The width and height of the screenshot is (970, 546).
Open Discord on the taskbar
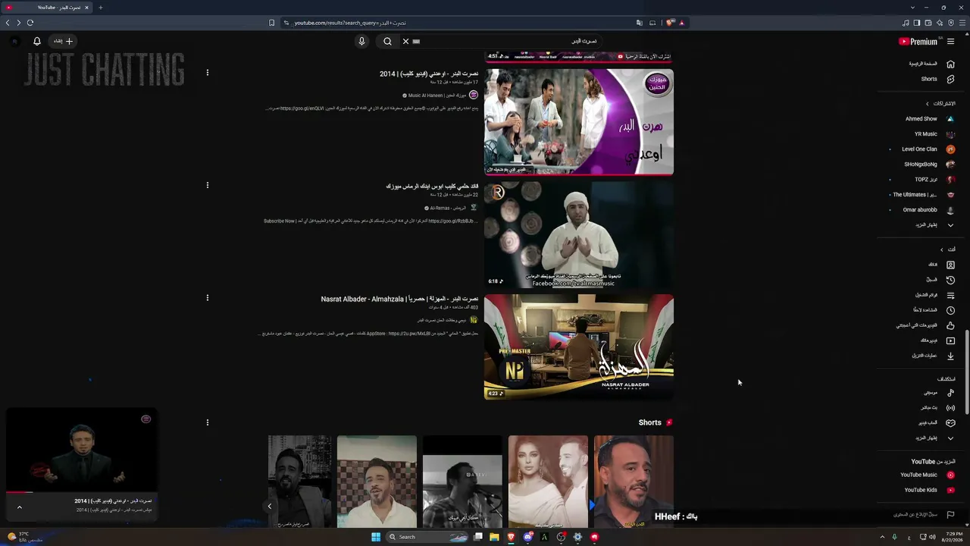(527, 537)
